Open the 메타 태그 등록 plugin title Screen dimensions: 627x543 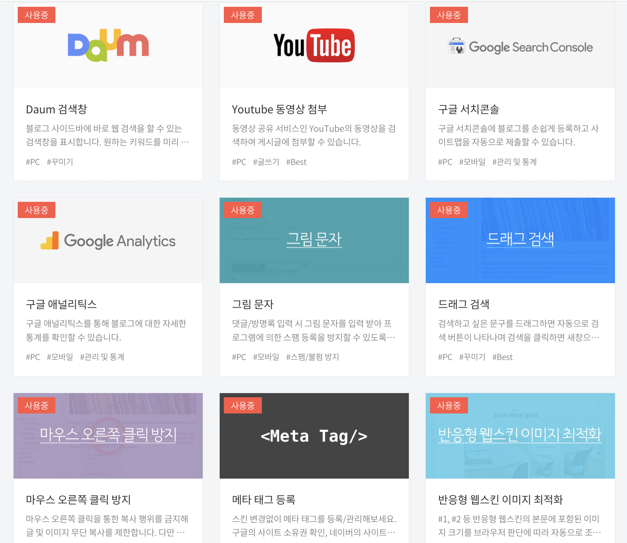tap(264, 500)
